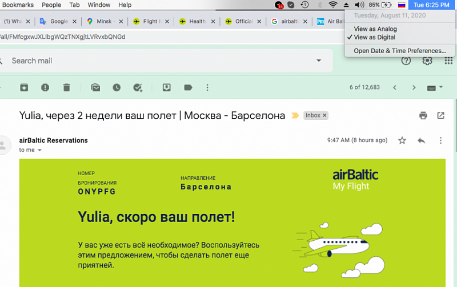Mark the email as unread
Screen dimensions: 457x287
point(95,87)
